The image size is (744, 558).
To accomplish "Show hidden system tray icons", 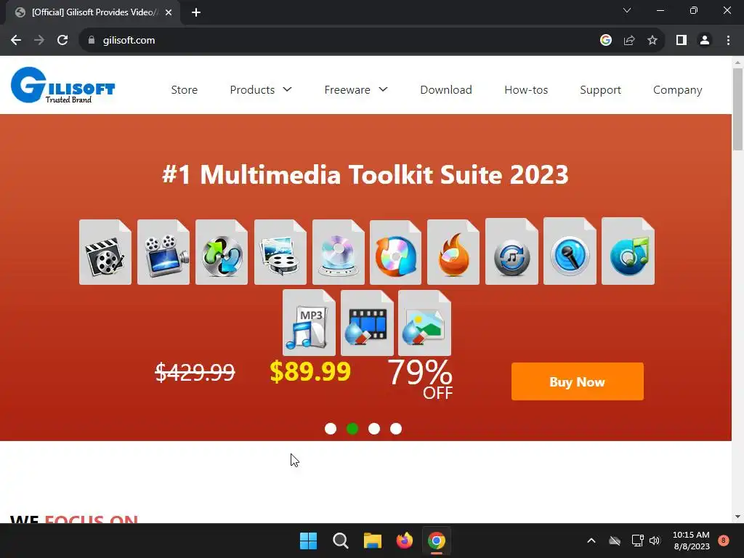I will click(591, 541).
